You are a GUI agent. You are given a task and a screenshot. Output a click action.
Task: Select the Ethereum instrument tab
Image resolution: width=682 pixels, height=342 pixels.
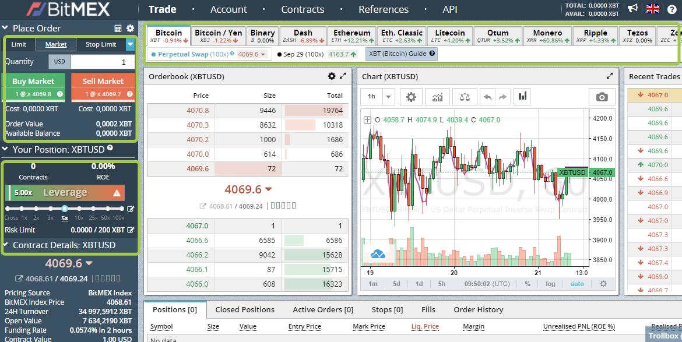coord(352,36)
